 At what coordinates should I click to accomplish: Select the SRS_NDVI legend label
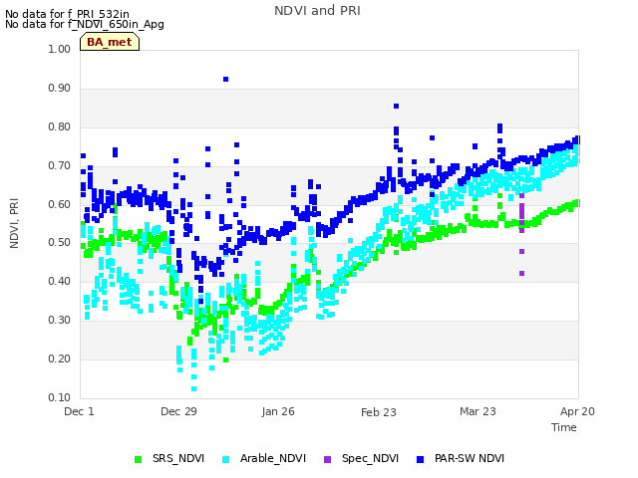click(178, 458)
